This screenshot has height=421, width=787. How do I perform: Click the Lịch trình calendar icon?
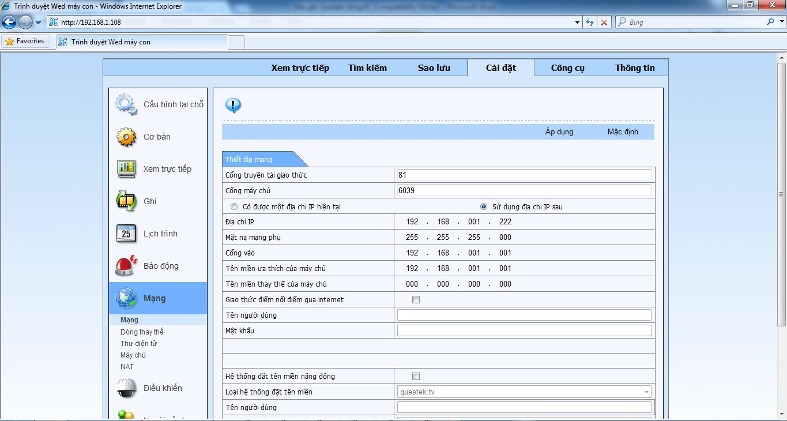click(x=126, y=234)
